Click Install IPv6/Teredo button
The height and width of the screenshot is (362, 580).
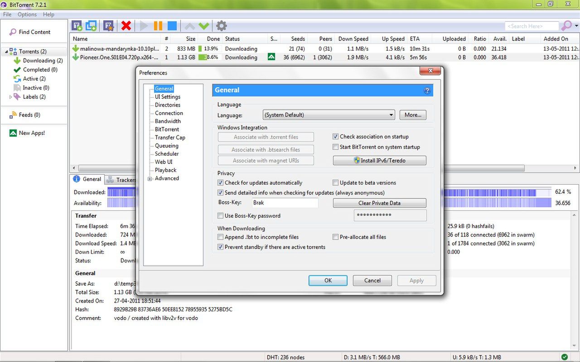[380, 161]
